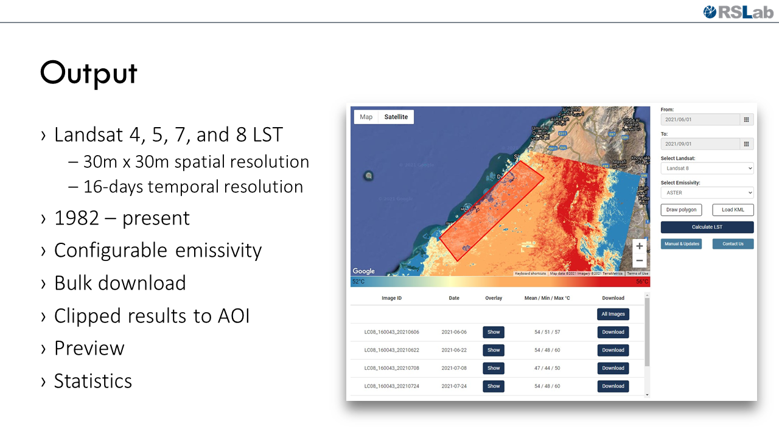779x438 pixels.
Task: Click the results table vertical scrollbar
Action: pos(647,333)
